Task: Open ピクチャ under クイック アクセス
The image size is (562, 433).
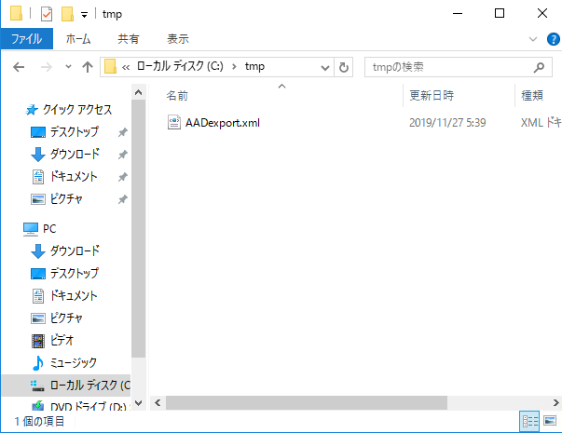Action: (66, 198)
